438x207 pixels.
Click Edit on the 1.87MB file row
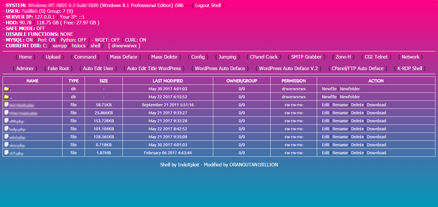tap(325, 153)
